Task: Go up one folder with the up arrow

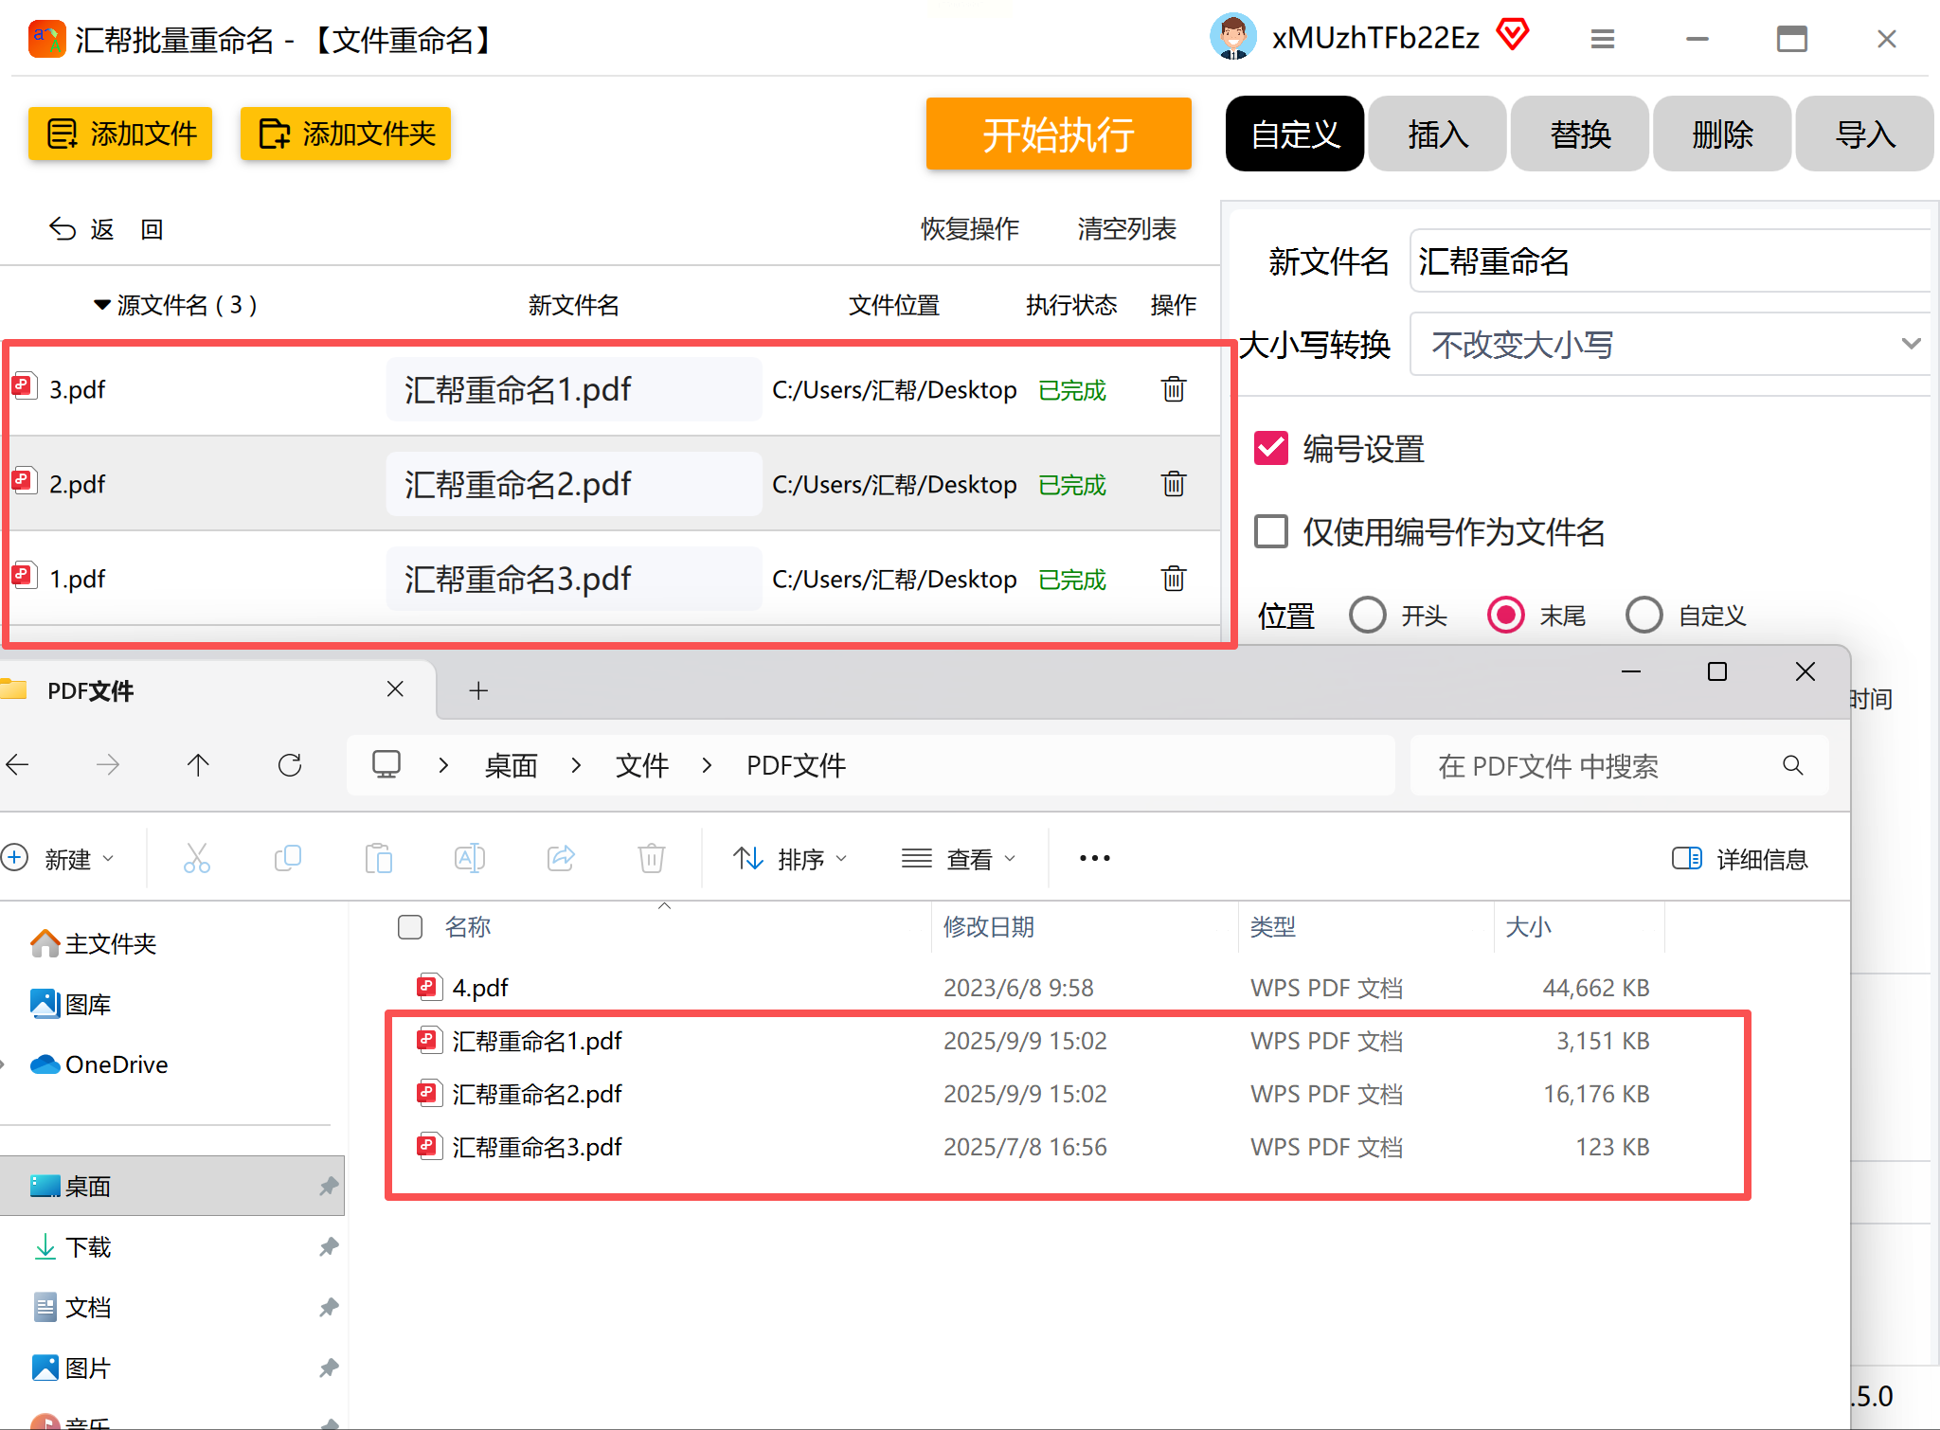Action: pyautogui.click(x=198, y=765)
